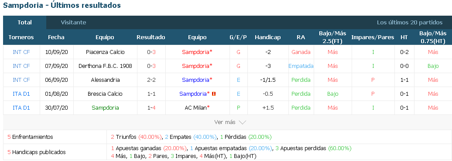
Task: Click the 0-3 result for Derthona match
Action: [151, 66]
